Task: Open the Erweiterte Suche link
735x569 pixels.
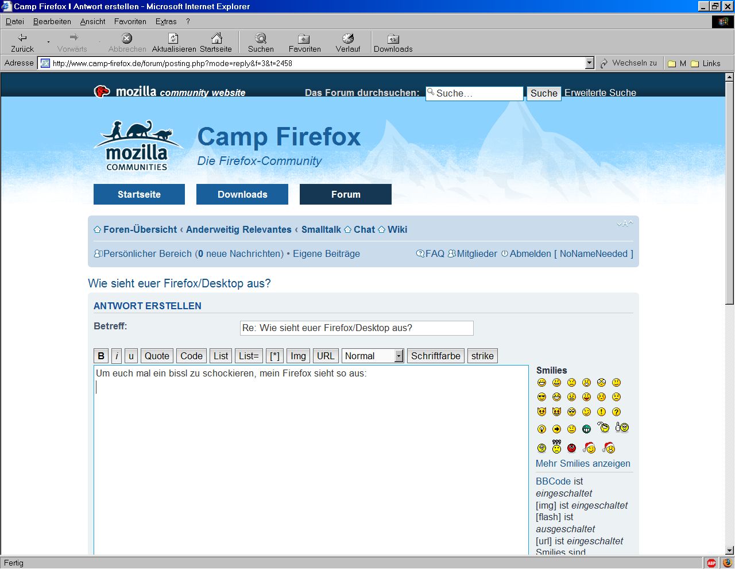Action: (x=600, y=93)
